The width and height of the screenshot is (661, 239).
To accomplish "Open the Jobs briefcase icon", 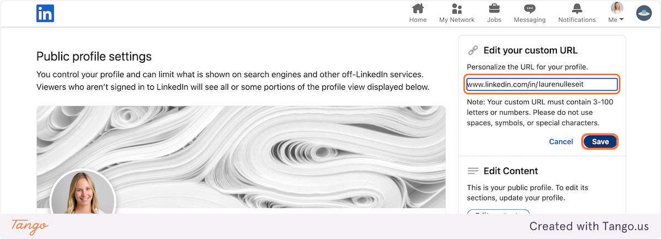I will [494, 8].
